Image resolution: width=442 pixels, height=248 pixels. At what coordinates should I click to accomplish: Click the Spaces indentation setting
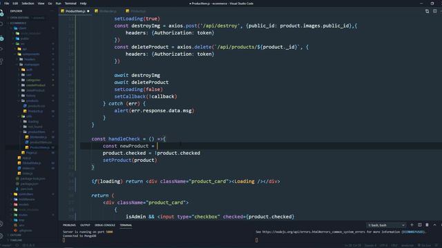(x=370, y=245)
